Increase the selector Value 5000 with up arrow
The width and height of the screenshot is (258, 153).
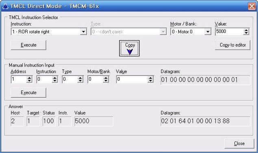coord(246,30)
